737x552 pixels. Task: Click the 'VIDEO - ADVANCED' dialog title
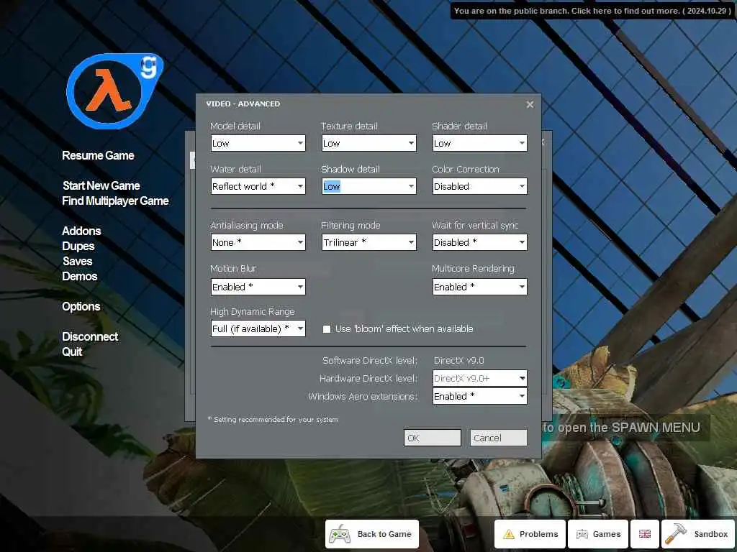pos(243,103)
